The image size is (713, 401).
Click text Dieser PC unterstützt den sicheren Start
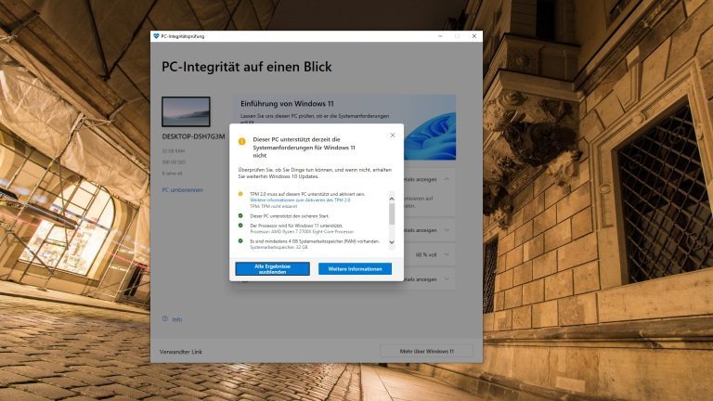click(290, 216)
